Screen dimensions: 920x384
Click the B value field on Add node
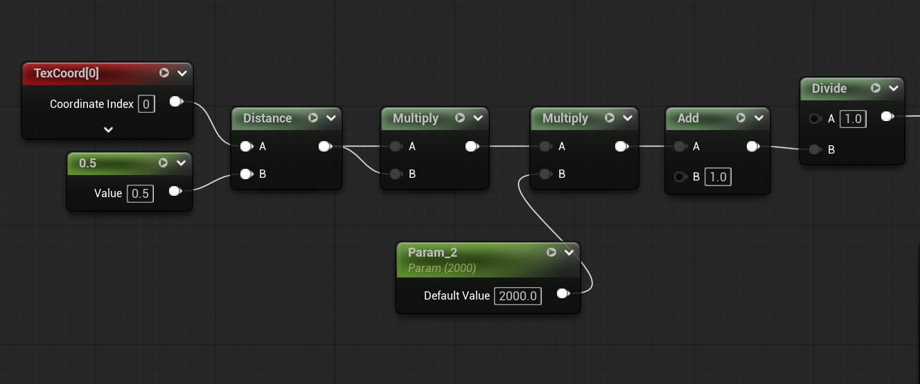point(718,176)
